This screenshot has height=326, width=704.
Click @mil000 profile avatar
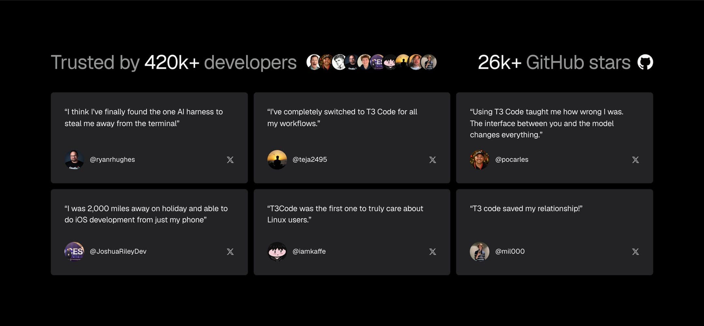(479, 252)
